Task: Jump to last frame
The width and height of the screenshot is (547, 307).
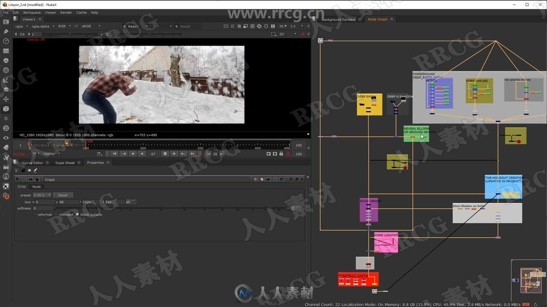Action: click(192, 153)
